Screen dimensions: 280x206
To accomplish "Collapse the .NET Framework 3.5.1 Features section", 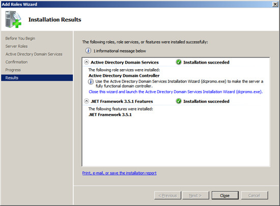I will tap(87, 101).
